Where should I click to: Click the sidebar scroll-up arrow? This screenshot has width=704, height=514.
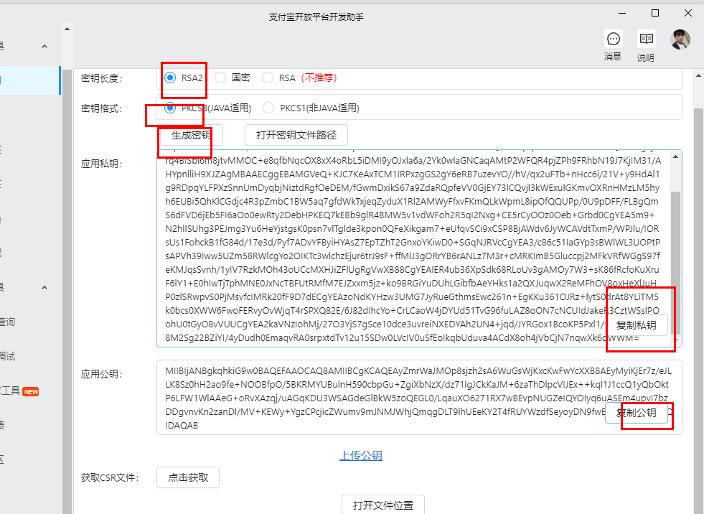point(67,29)
